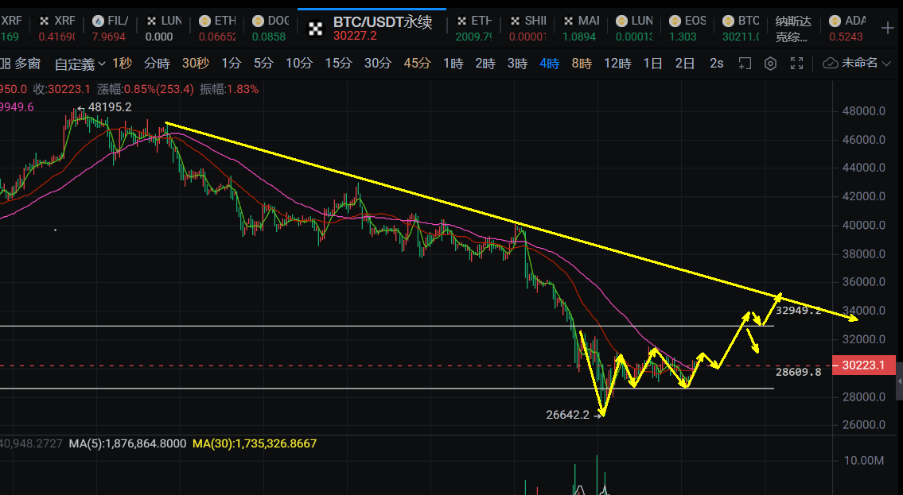This screenshot has width=903, height=495.
Task: Click the cloud save icon
Action: [831, 63]
